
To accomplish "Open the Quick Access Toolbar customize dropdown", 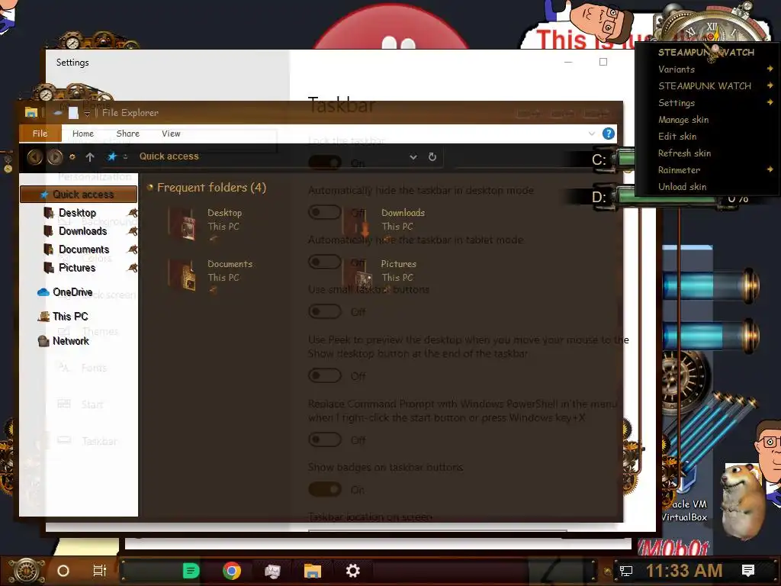I will (x=87, y=114).
